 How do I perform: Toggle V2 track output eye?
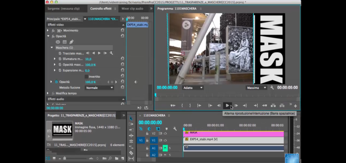165,134
